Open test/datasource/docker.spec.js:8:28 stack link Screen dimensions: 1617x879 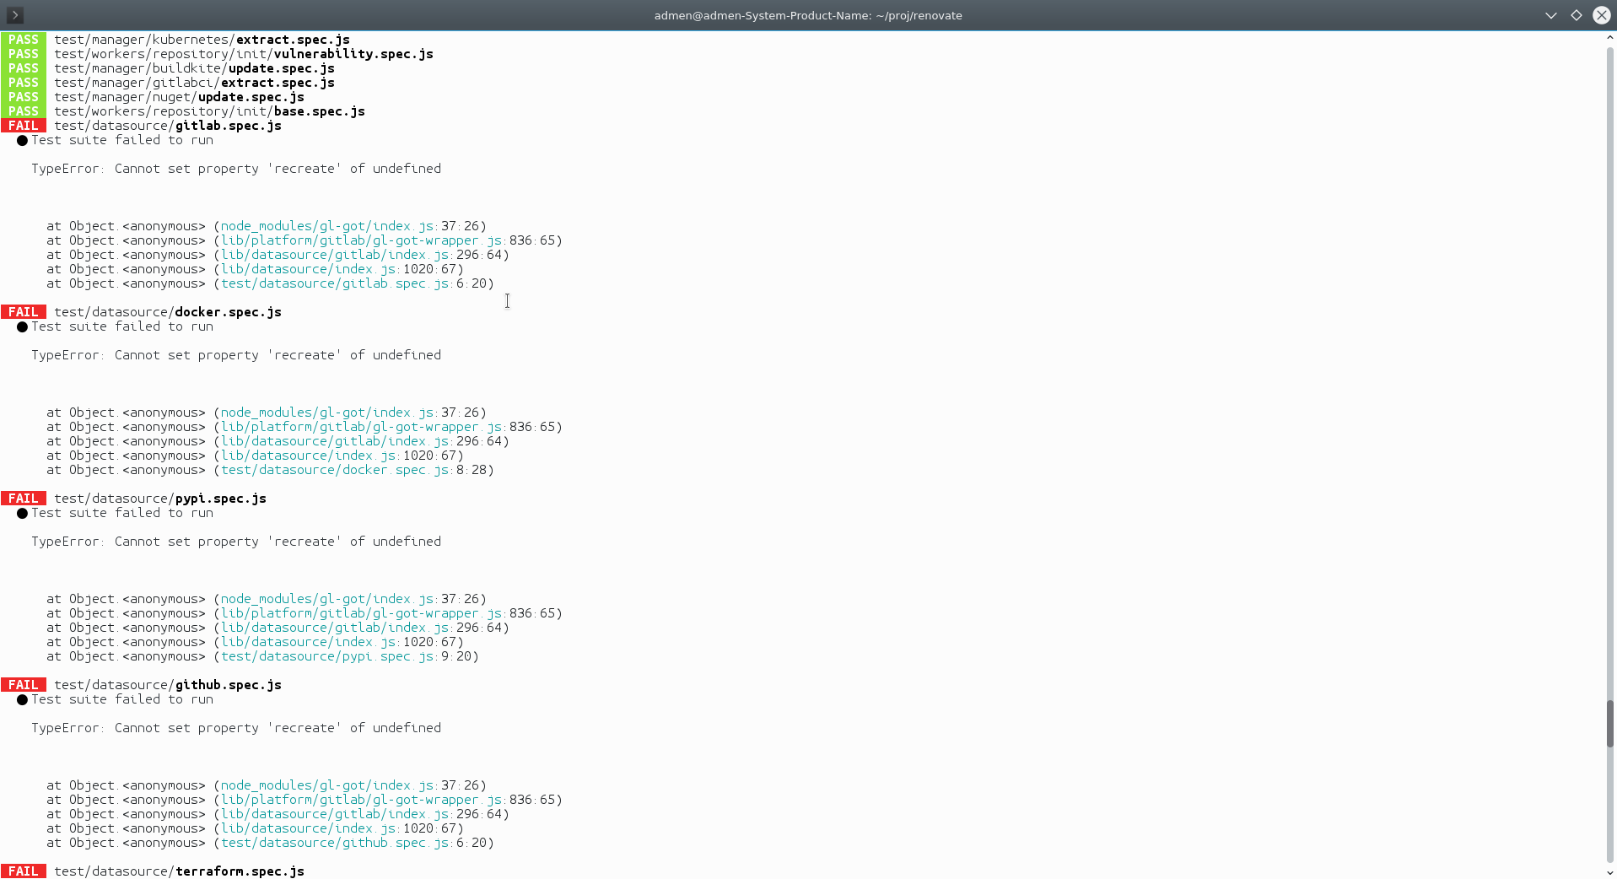click(x=353, y=470)
